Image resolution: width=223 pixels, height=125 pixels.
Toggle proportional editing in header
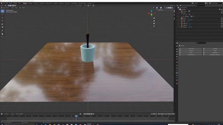tap(93, 6)
